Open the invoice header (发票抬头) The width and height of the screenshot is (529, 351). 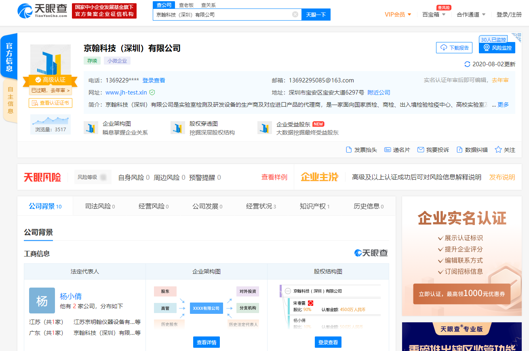tap(361, 150)
